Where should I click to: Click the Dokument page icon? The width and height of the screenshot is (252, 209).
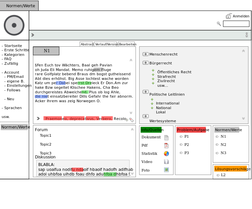[166, 137]
